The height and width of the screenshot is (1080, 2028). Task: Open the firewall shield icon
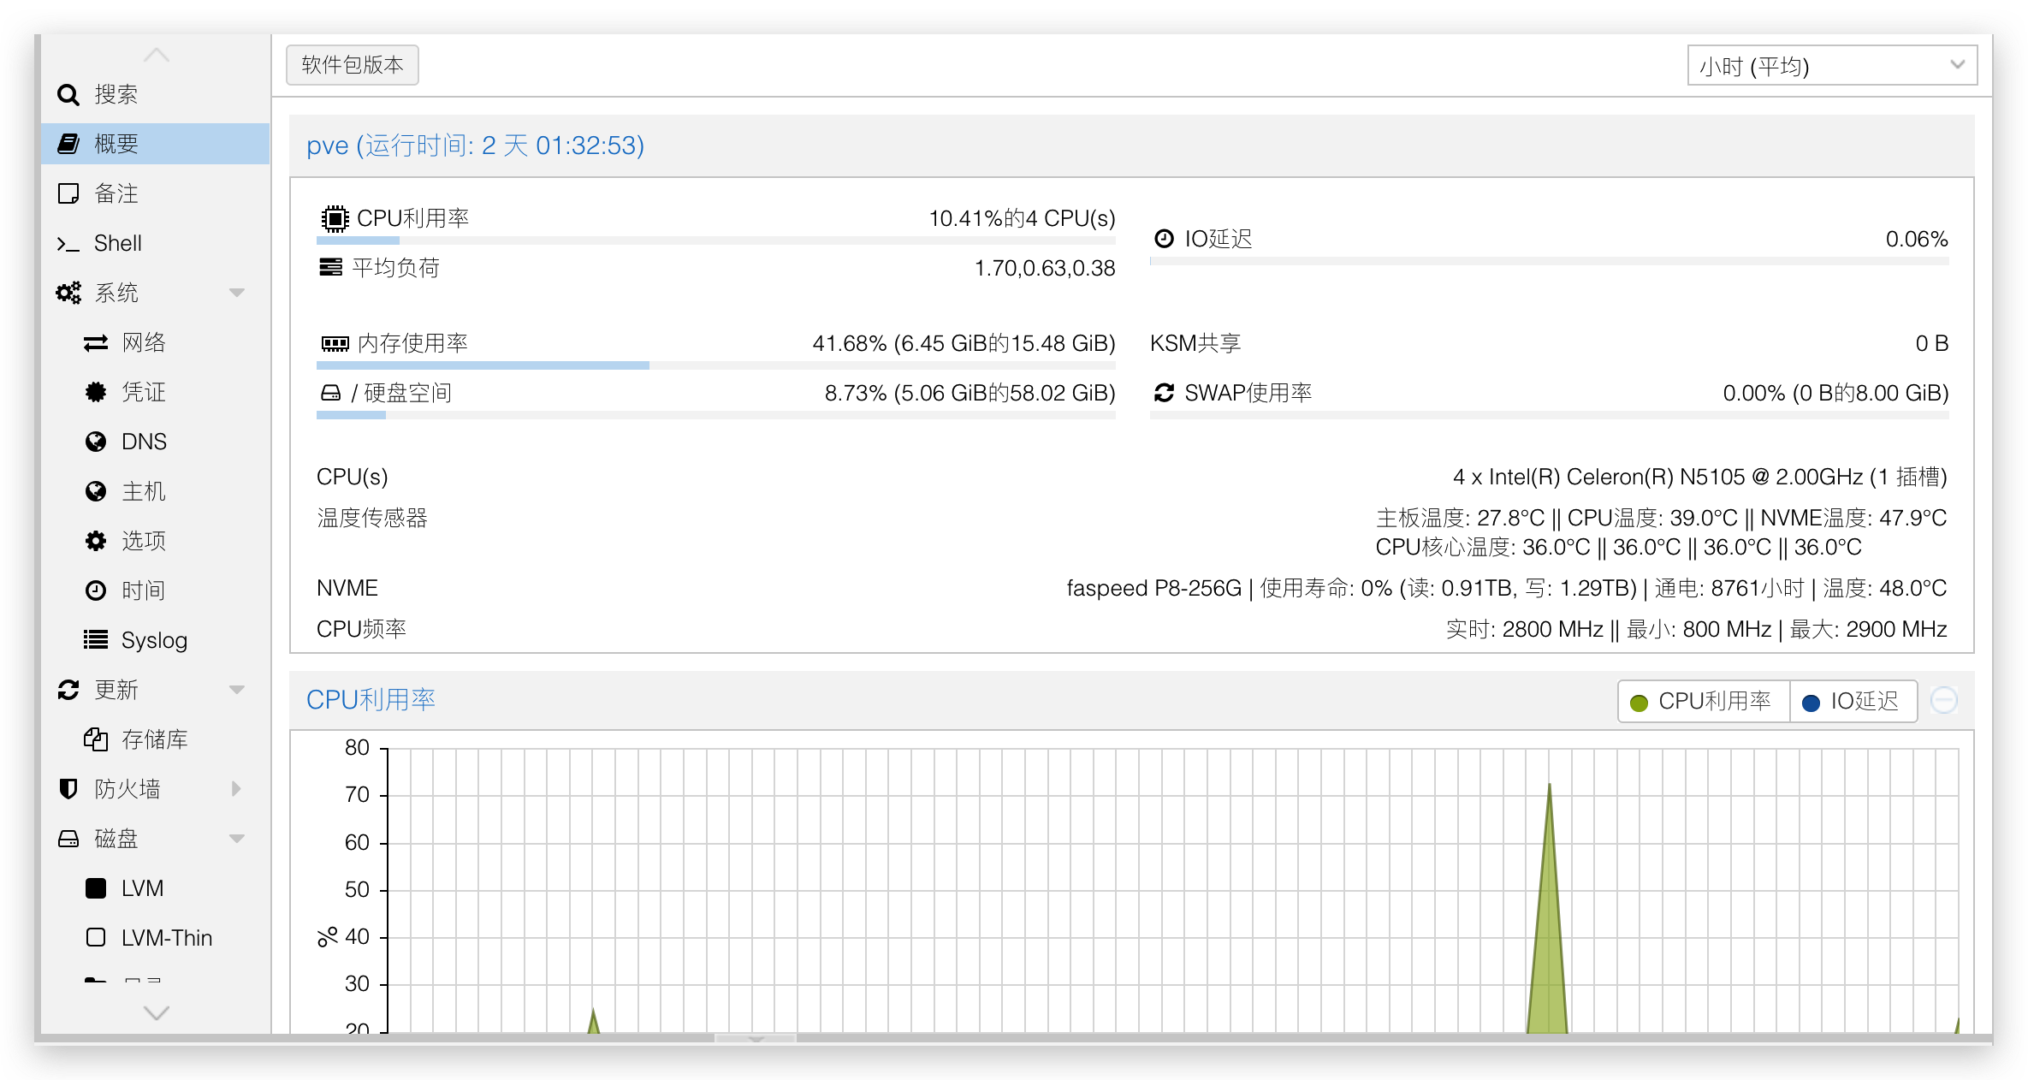(68, 789)
